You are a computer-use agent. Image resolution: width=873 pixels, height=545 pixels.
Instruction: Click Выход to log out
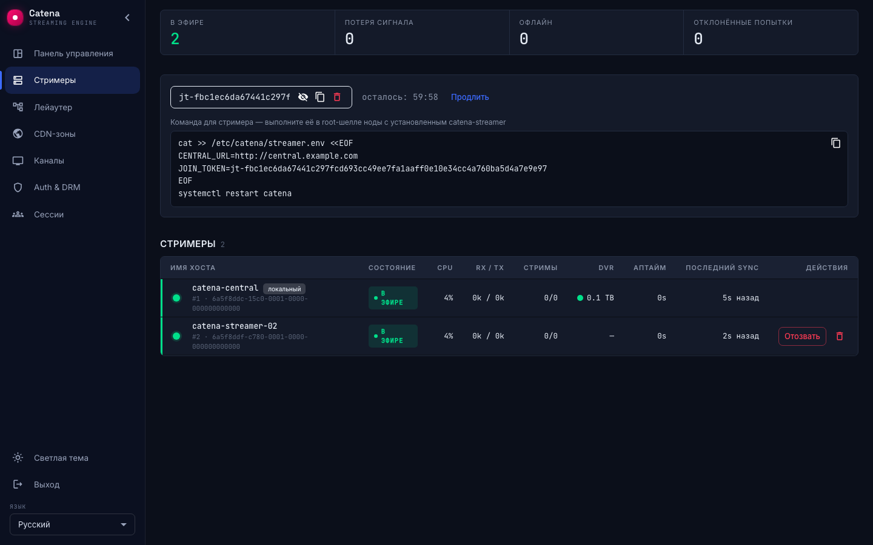(x=72, y=484)
